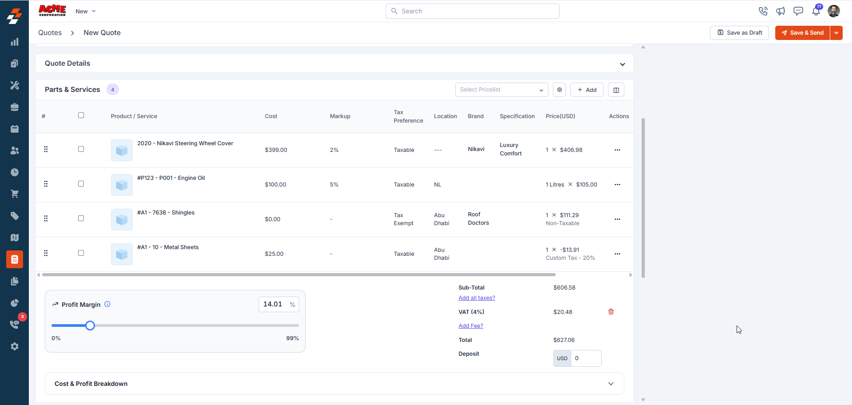Open the notifications bell icon

816,11
